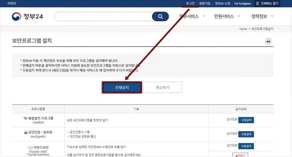Click 설치완료 status in VeraPort row

pyautogui.click(x=232, y=119)
